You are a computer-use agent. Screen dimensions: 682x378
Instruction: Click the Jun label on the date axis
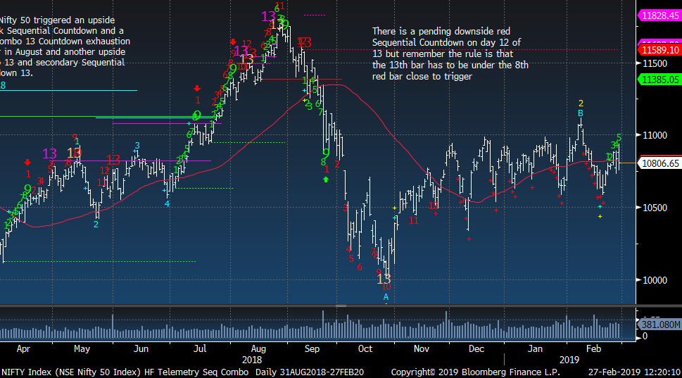pos(141,349)
